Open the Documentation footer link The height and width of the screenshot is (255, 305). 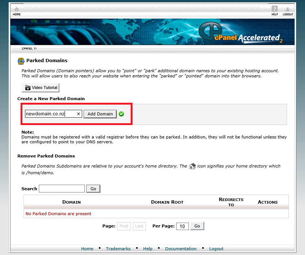point(181,249)
